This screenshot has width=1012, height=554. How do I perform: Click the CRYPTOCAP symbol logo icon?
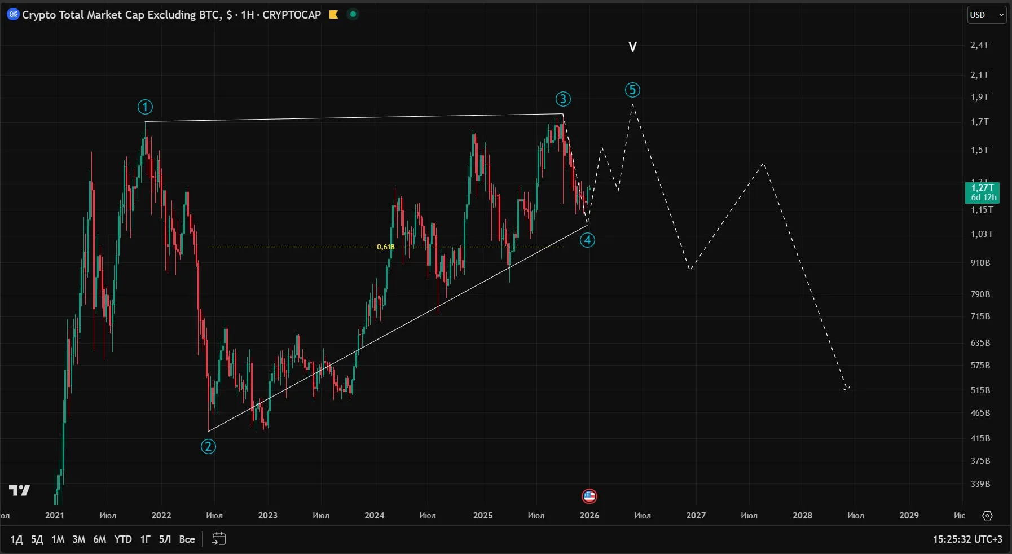pos(13,15)
